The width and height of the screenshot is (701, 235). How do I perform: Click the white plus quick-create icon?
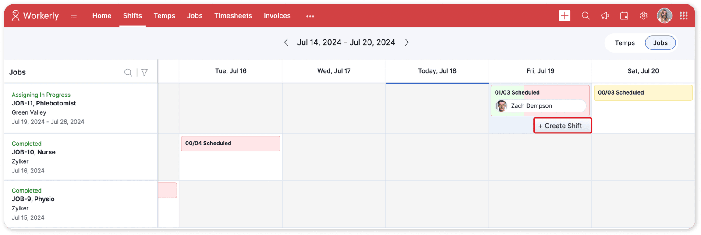coord(565,16)
